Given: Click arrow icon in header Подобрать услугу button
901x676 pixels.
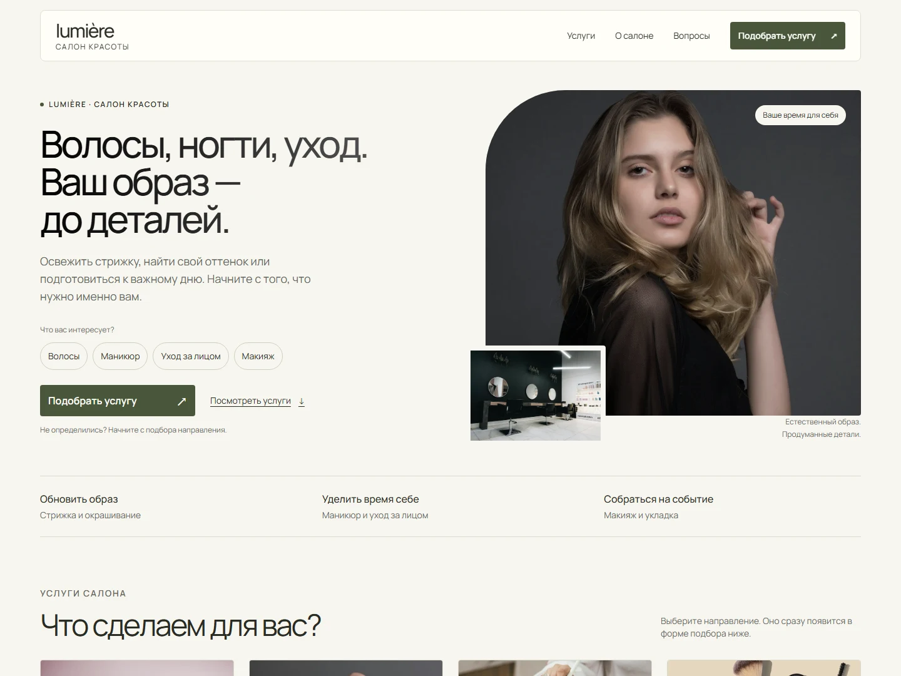Looking at the screenshot, I should click(x=833, y=36).
